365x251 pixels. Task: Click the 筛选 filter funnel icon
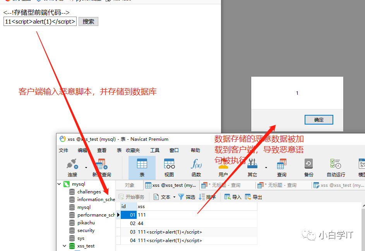coord(181,197)
